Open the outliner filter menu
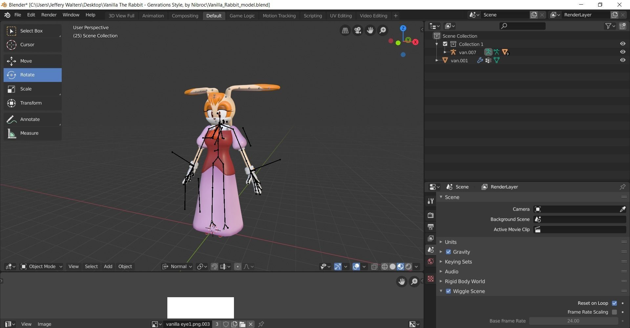The width and height of the screenshot is (630, 328). coord(610,26)
